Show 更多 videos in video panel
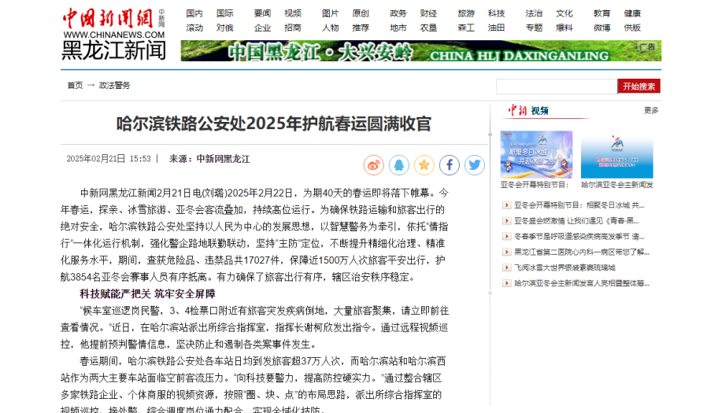This screenshot has width=707, height=413. (x=651, y=110)
